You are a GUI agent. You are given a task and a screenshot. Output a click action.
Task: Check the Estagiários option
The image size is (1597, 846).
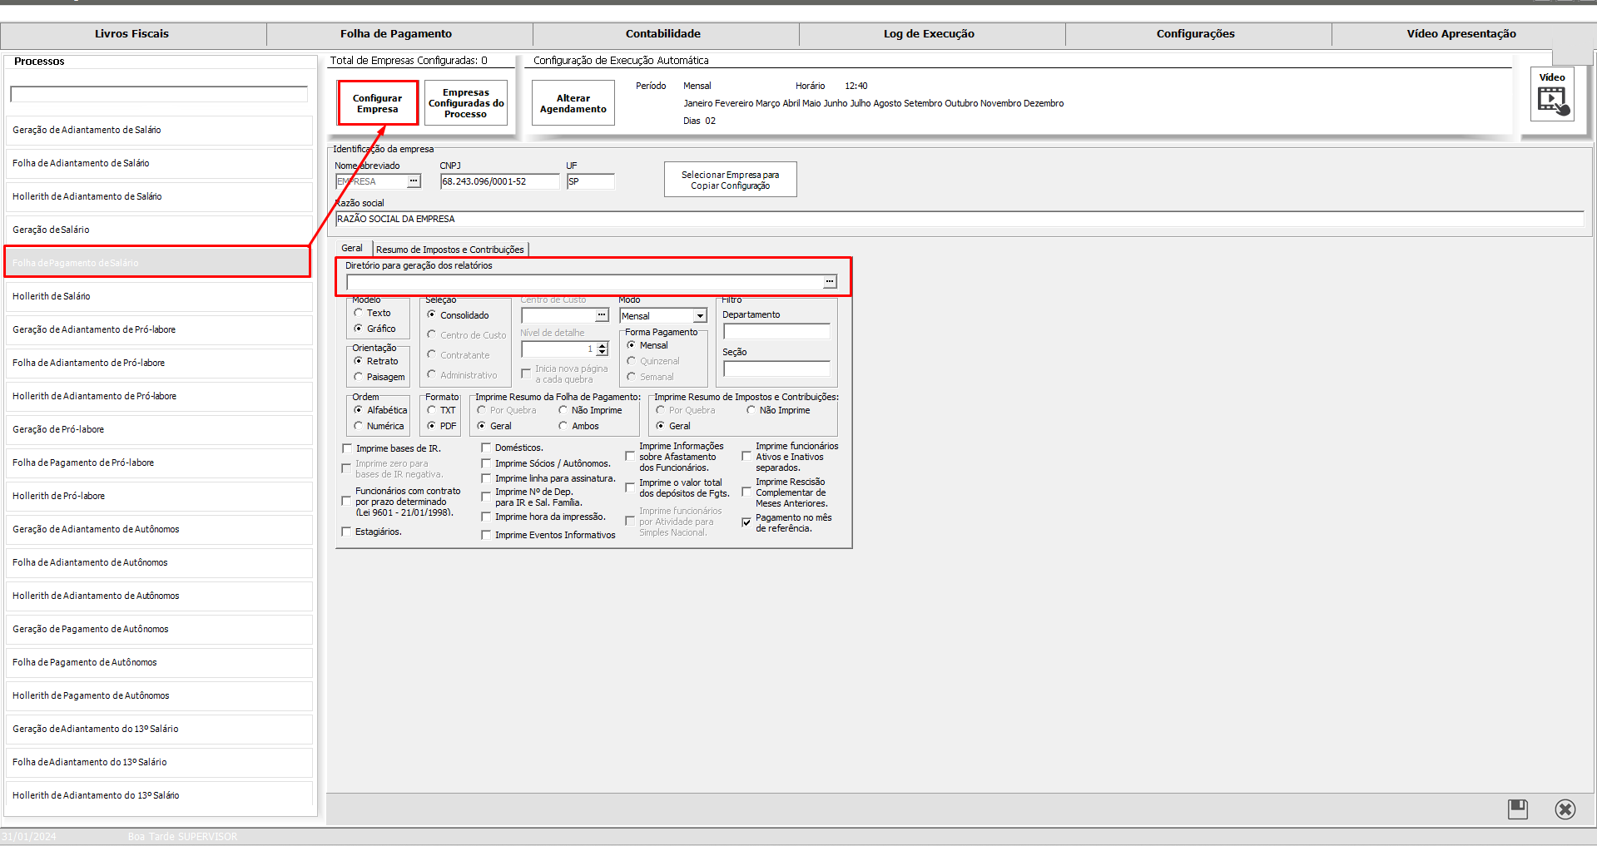[347, 532]
